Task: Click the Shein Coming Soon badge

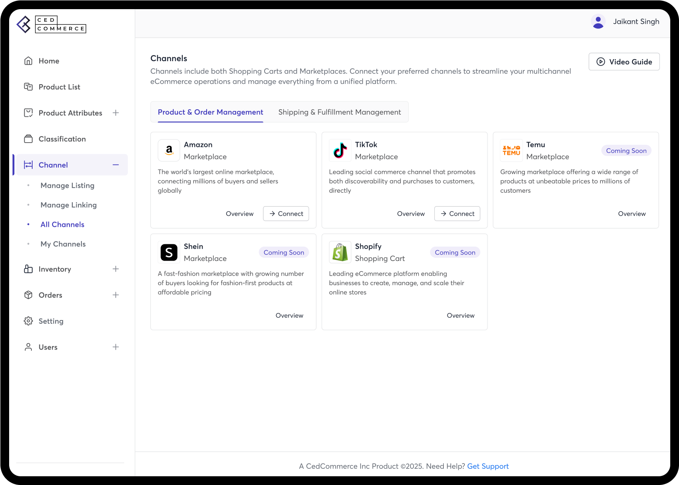Action: pos(284,252)
